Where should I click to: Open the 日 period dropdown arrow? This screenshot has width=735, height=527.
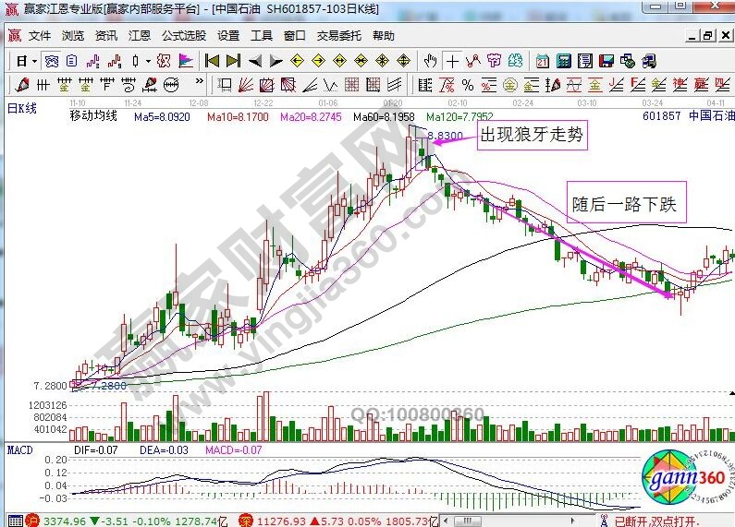34,61
